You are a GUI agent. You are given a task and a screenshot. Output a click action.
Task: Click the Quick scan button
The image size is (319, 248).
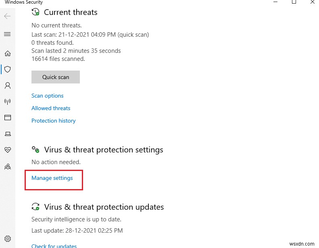pos(56,77)
